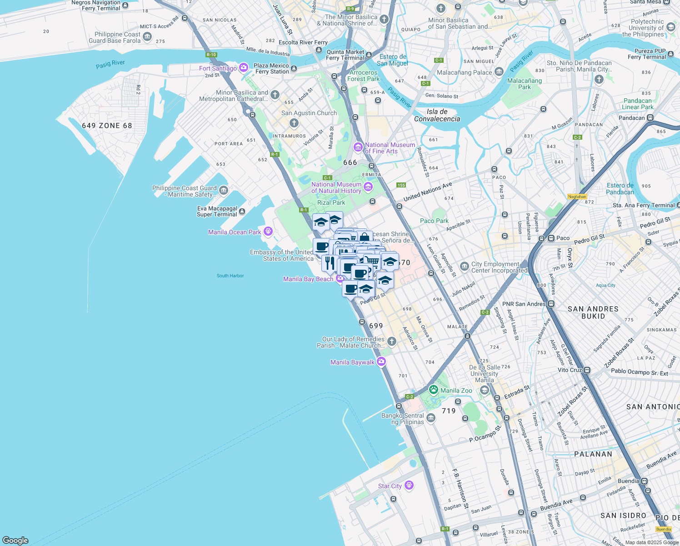This screenshot has height=546, width=680.
Task: Open the Arroceros Forest Park label
Action: [x=364, y=76]
